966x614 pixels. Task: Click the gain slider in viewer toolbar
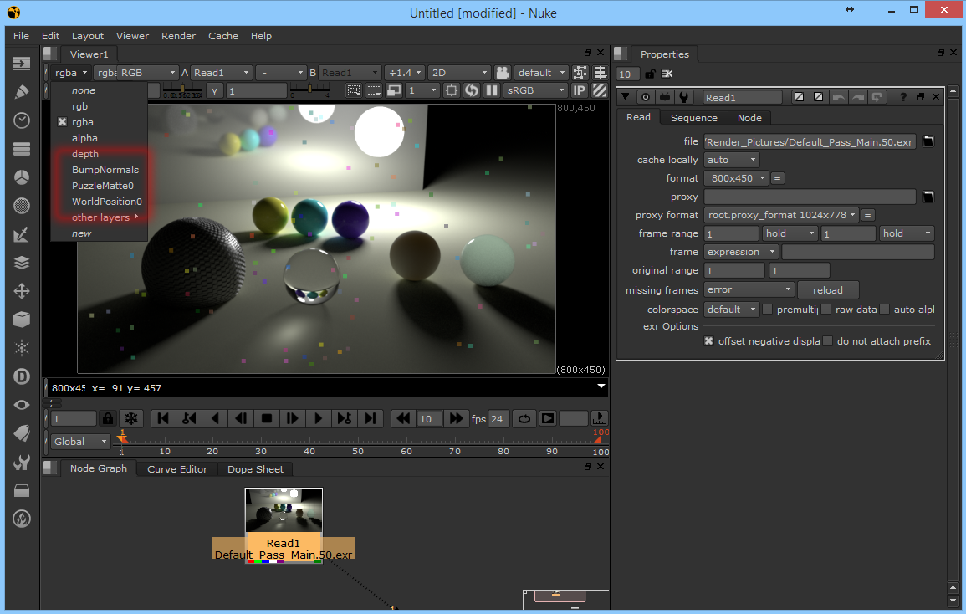tap(182, 90)
